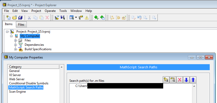Click Browse for folder search path icon
217x103 pixels.
[166, 80]
